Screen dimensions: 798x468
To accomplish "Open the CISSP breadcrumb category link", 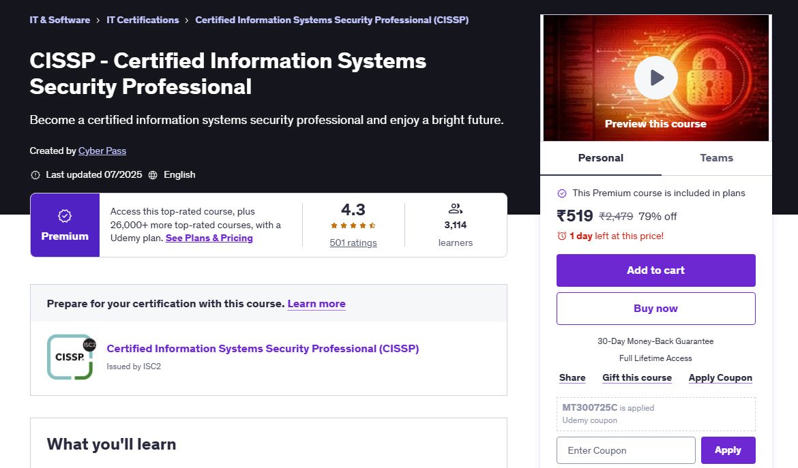I will pos(332,20).
